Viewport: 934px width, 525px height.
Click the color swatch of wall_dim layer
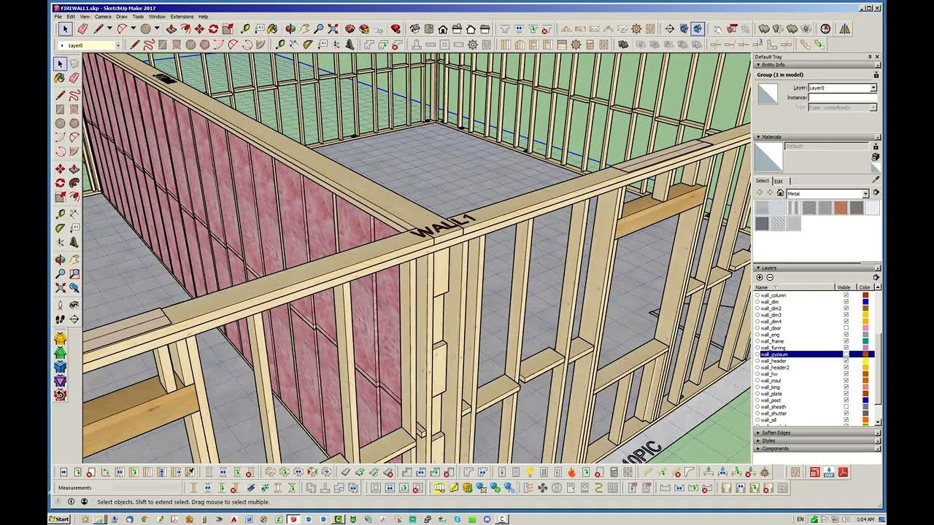click(865, 302)
